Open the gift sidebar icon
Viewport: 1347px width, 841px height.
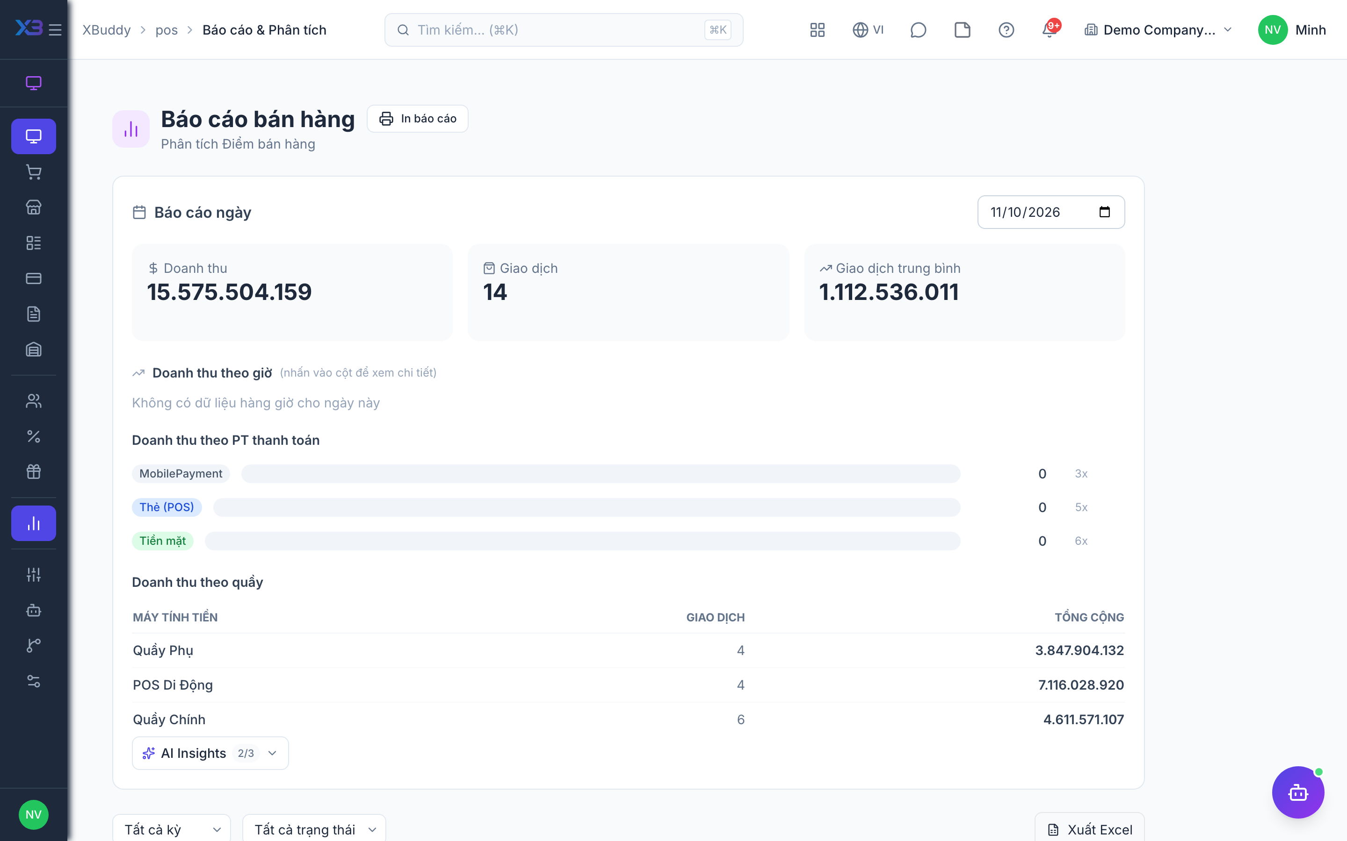(x=33, y=472)
